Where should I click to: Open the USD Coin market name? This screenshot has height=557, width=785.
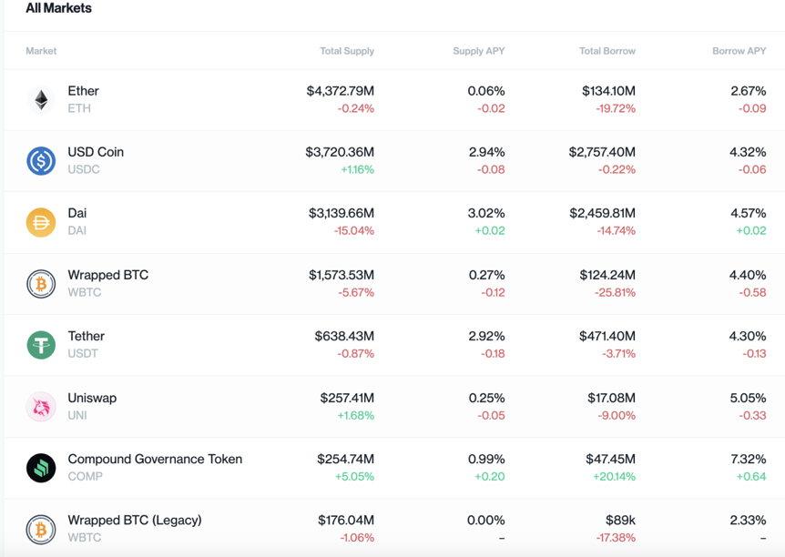coord(96,152)
